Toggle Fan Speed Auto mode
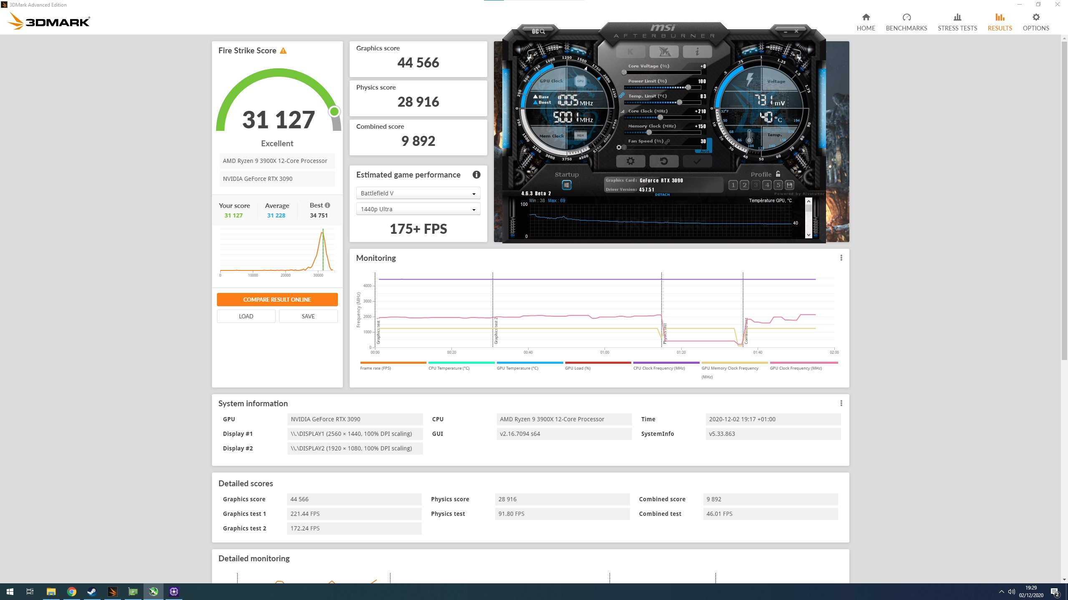 tap(705, 151)
